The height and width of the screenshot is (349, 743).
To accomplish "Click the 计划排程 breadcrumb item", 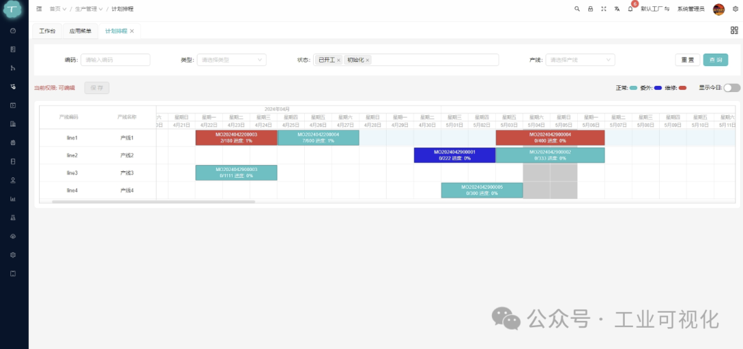I will point(122,9).
